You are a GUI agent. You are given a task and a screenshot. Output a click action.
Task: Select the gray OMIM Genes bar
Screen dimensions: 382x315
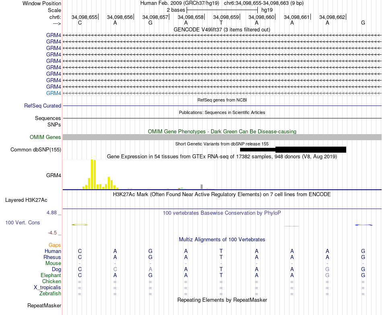222,137
